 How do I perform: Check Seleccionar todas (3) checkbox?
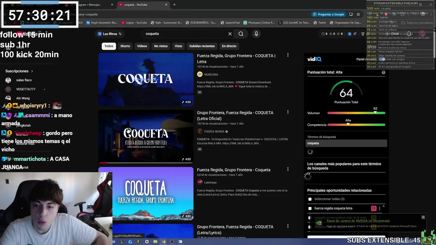pos(310,199)
